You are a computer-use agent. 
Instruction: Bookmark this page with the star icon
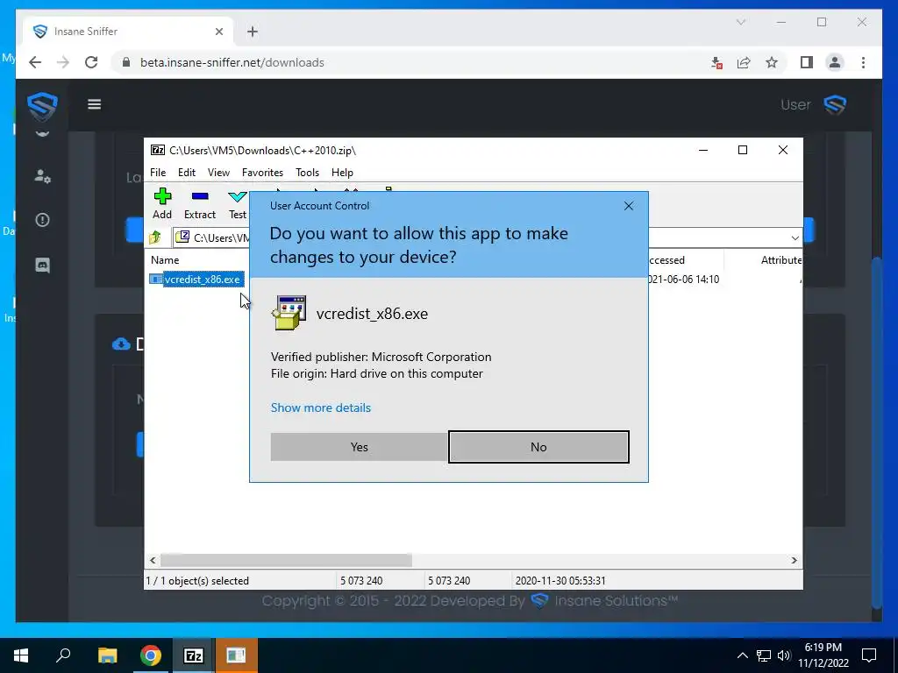click(772, 62)
